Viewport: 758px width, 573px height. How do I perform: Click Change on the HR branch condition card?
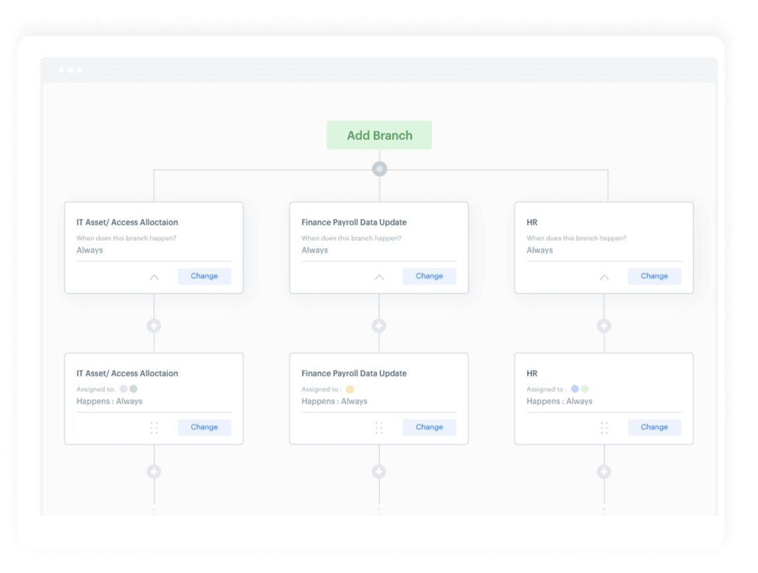point(654,276)
